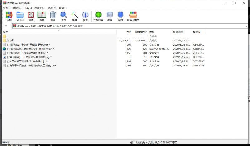
Task: Click the up-one-level arrow button
Action: point(6,26)
